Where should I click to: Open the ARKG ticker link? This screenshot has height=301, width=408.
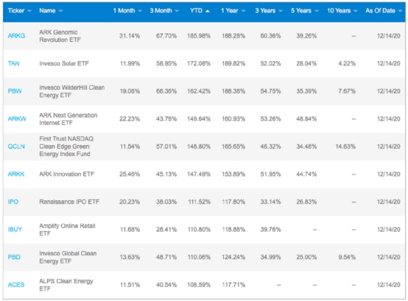(x=16, y=36)
